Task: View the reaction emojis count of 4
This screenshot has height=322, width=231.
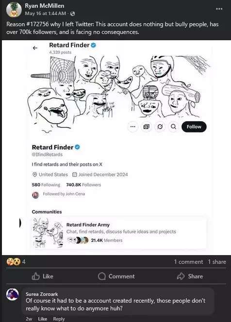Action: tap(16, 262)
